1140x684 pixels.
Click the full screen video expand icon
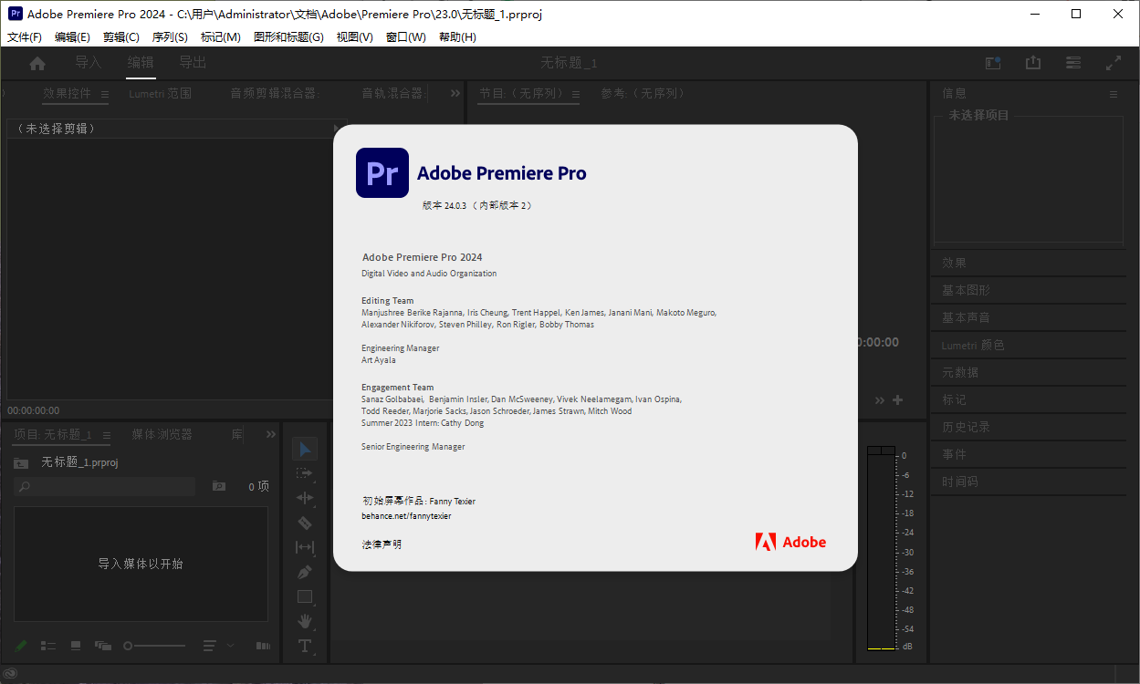pos(1114,63)
